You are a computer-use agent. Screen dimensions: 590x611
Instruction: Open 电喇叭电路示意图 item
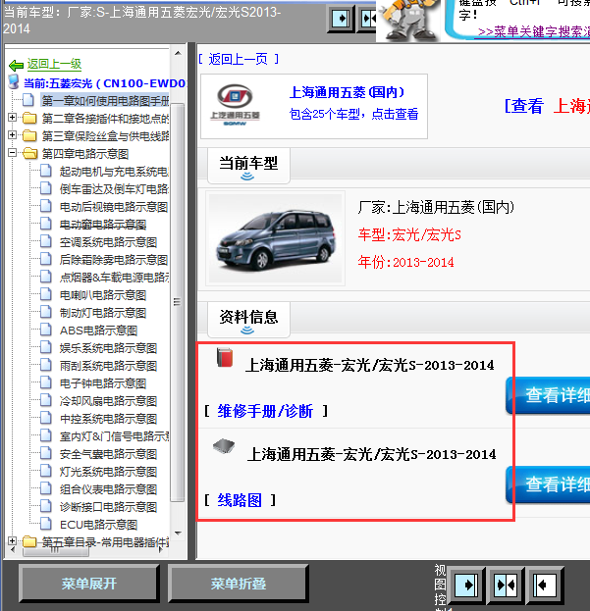(103, 295)
